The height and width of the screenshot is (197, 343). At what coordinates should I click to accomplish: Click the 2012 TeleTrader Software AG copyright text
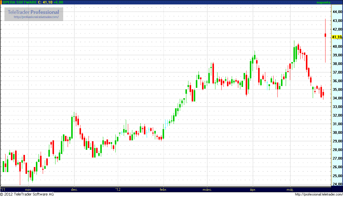[27, 194]
